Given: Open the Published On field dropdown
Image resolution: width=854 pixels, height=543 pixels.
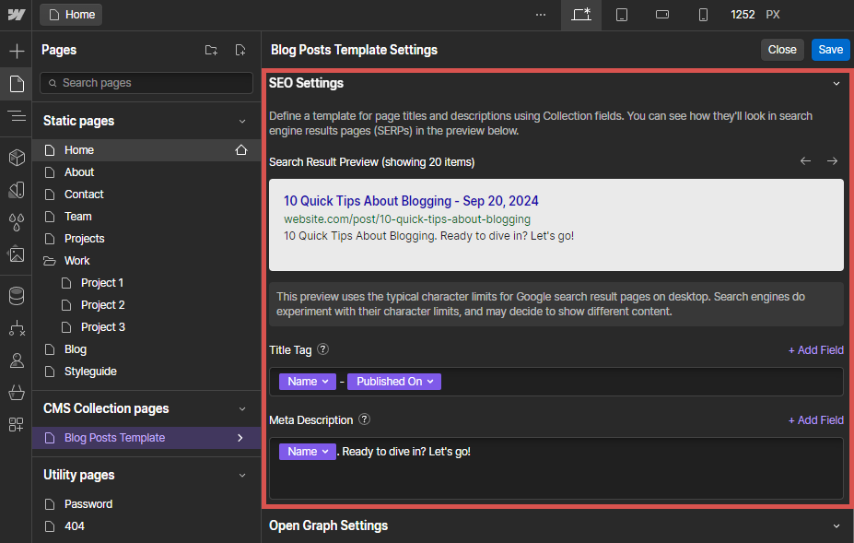Looking at the screenshot, I should click(394, 382).
